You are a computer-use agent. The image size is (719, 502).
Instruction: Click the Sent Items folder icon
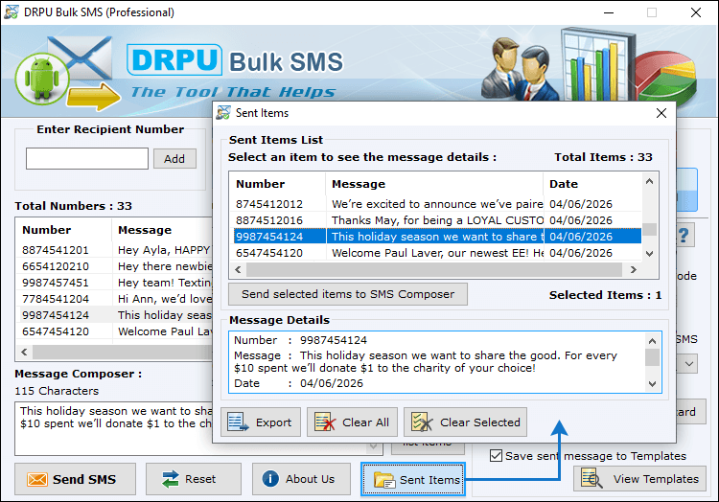coord(384,480)
